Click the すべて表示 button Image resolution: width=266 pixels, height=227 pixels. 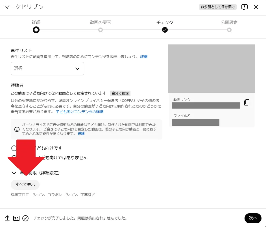pyautogui.click(x=25, y=185)
